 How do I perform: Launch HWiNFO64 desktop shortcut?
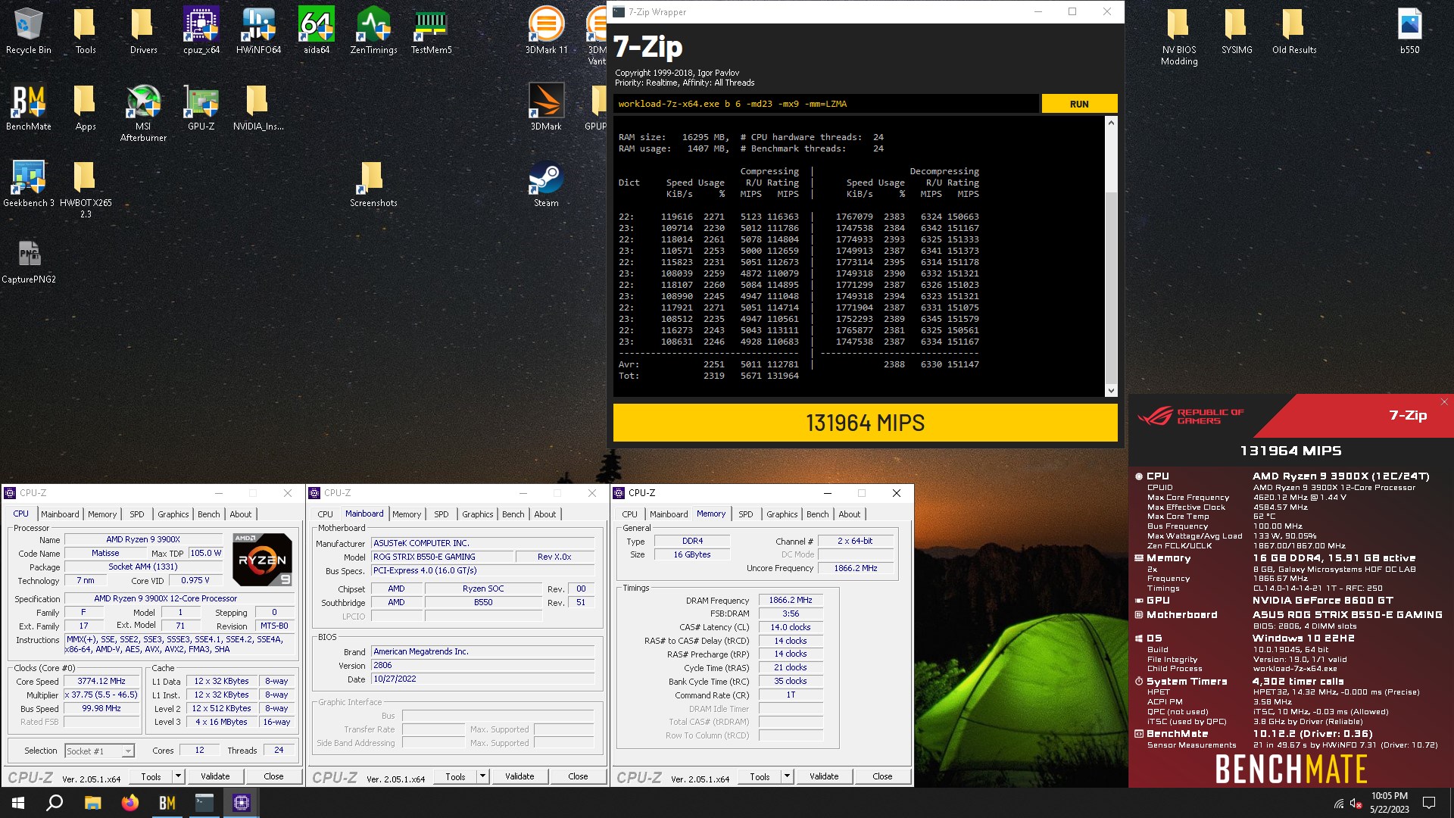pos(258,32)
